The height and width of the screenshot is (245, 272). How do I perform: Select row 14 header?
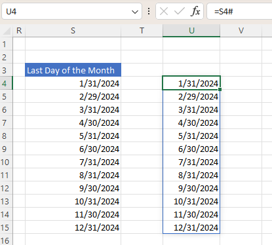[x=7, y=214]
